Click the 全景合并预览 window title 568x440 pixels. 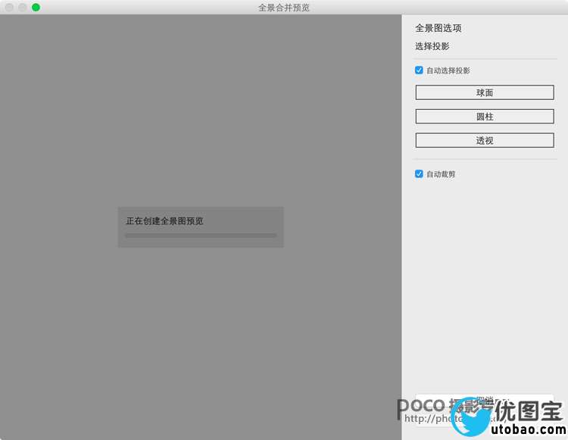pos(284,8)
